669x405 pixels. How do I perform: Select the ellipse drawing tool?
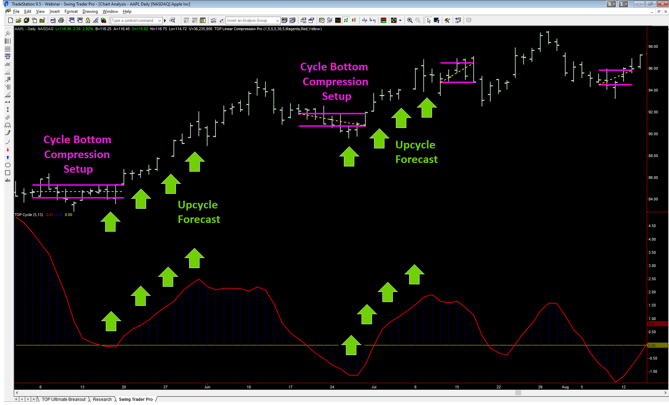(x=8, y=165)
